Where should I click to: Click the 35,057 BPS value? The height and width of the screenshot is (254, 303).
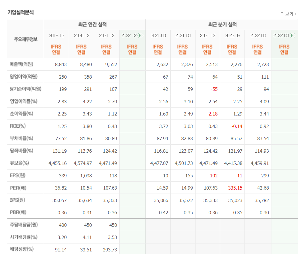point(59,200)
